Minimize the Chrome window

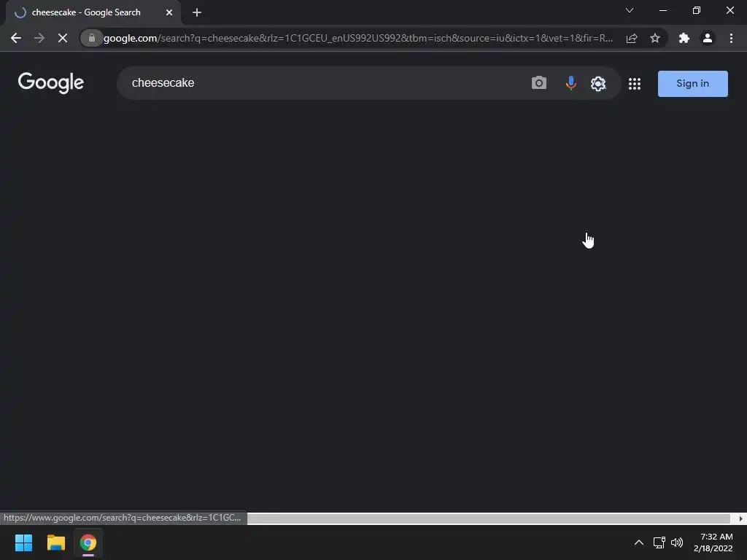[x=662, y=10]
